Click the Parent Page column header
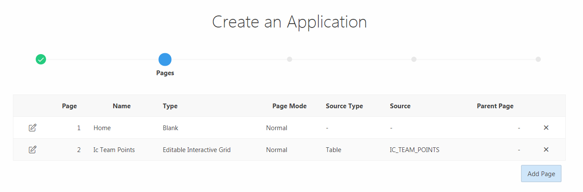 (495, 106)
